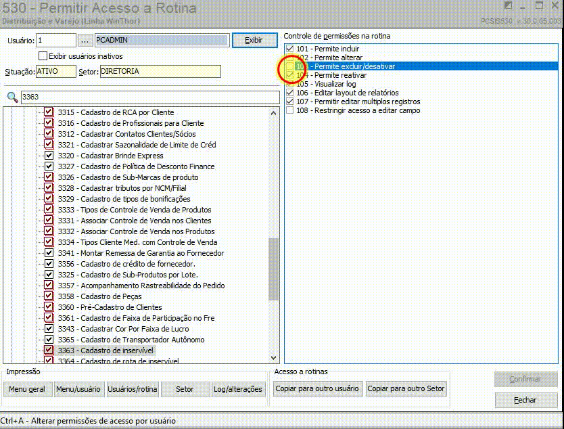Viewport: 564px width, 429px height.
Task: Click the magnifying glass search icon
Action: (x=13, y=97)
